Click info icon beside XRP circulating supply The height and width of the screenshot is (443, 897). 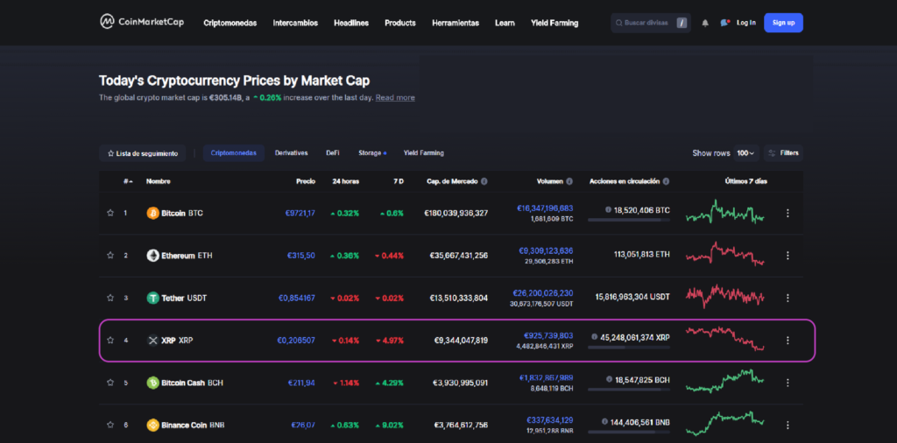click(x=595, y=337)
